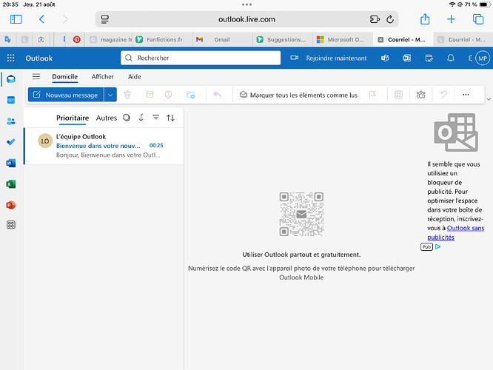Toggle the hamburger navigation pane button
The width and height of the screenshot is (493, 370).
(x=36, y=76)
